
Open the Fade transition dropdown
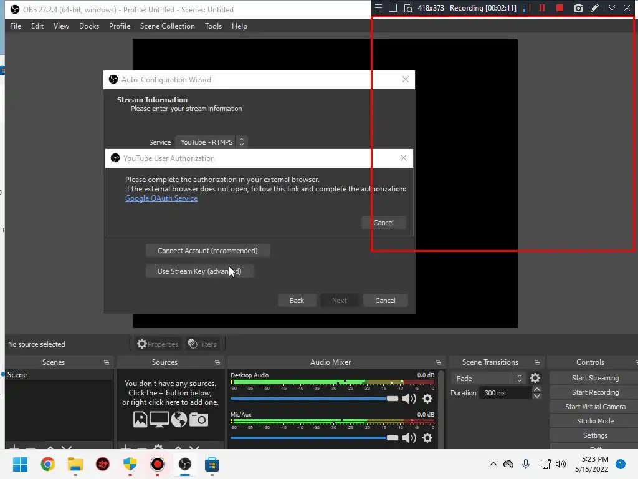(488, 379)
